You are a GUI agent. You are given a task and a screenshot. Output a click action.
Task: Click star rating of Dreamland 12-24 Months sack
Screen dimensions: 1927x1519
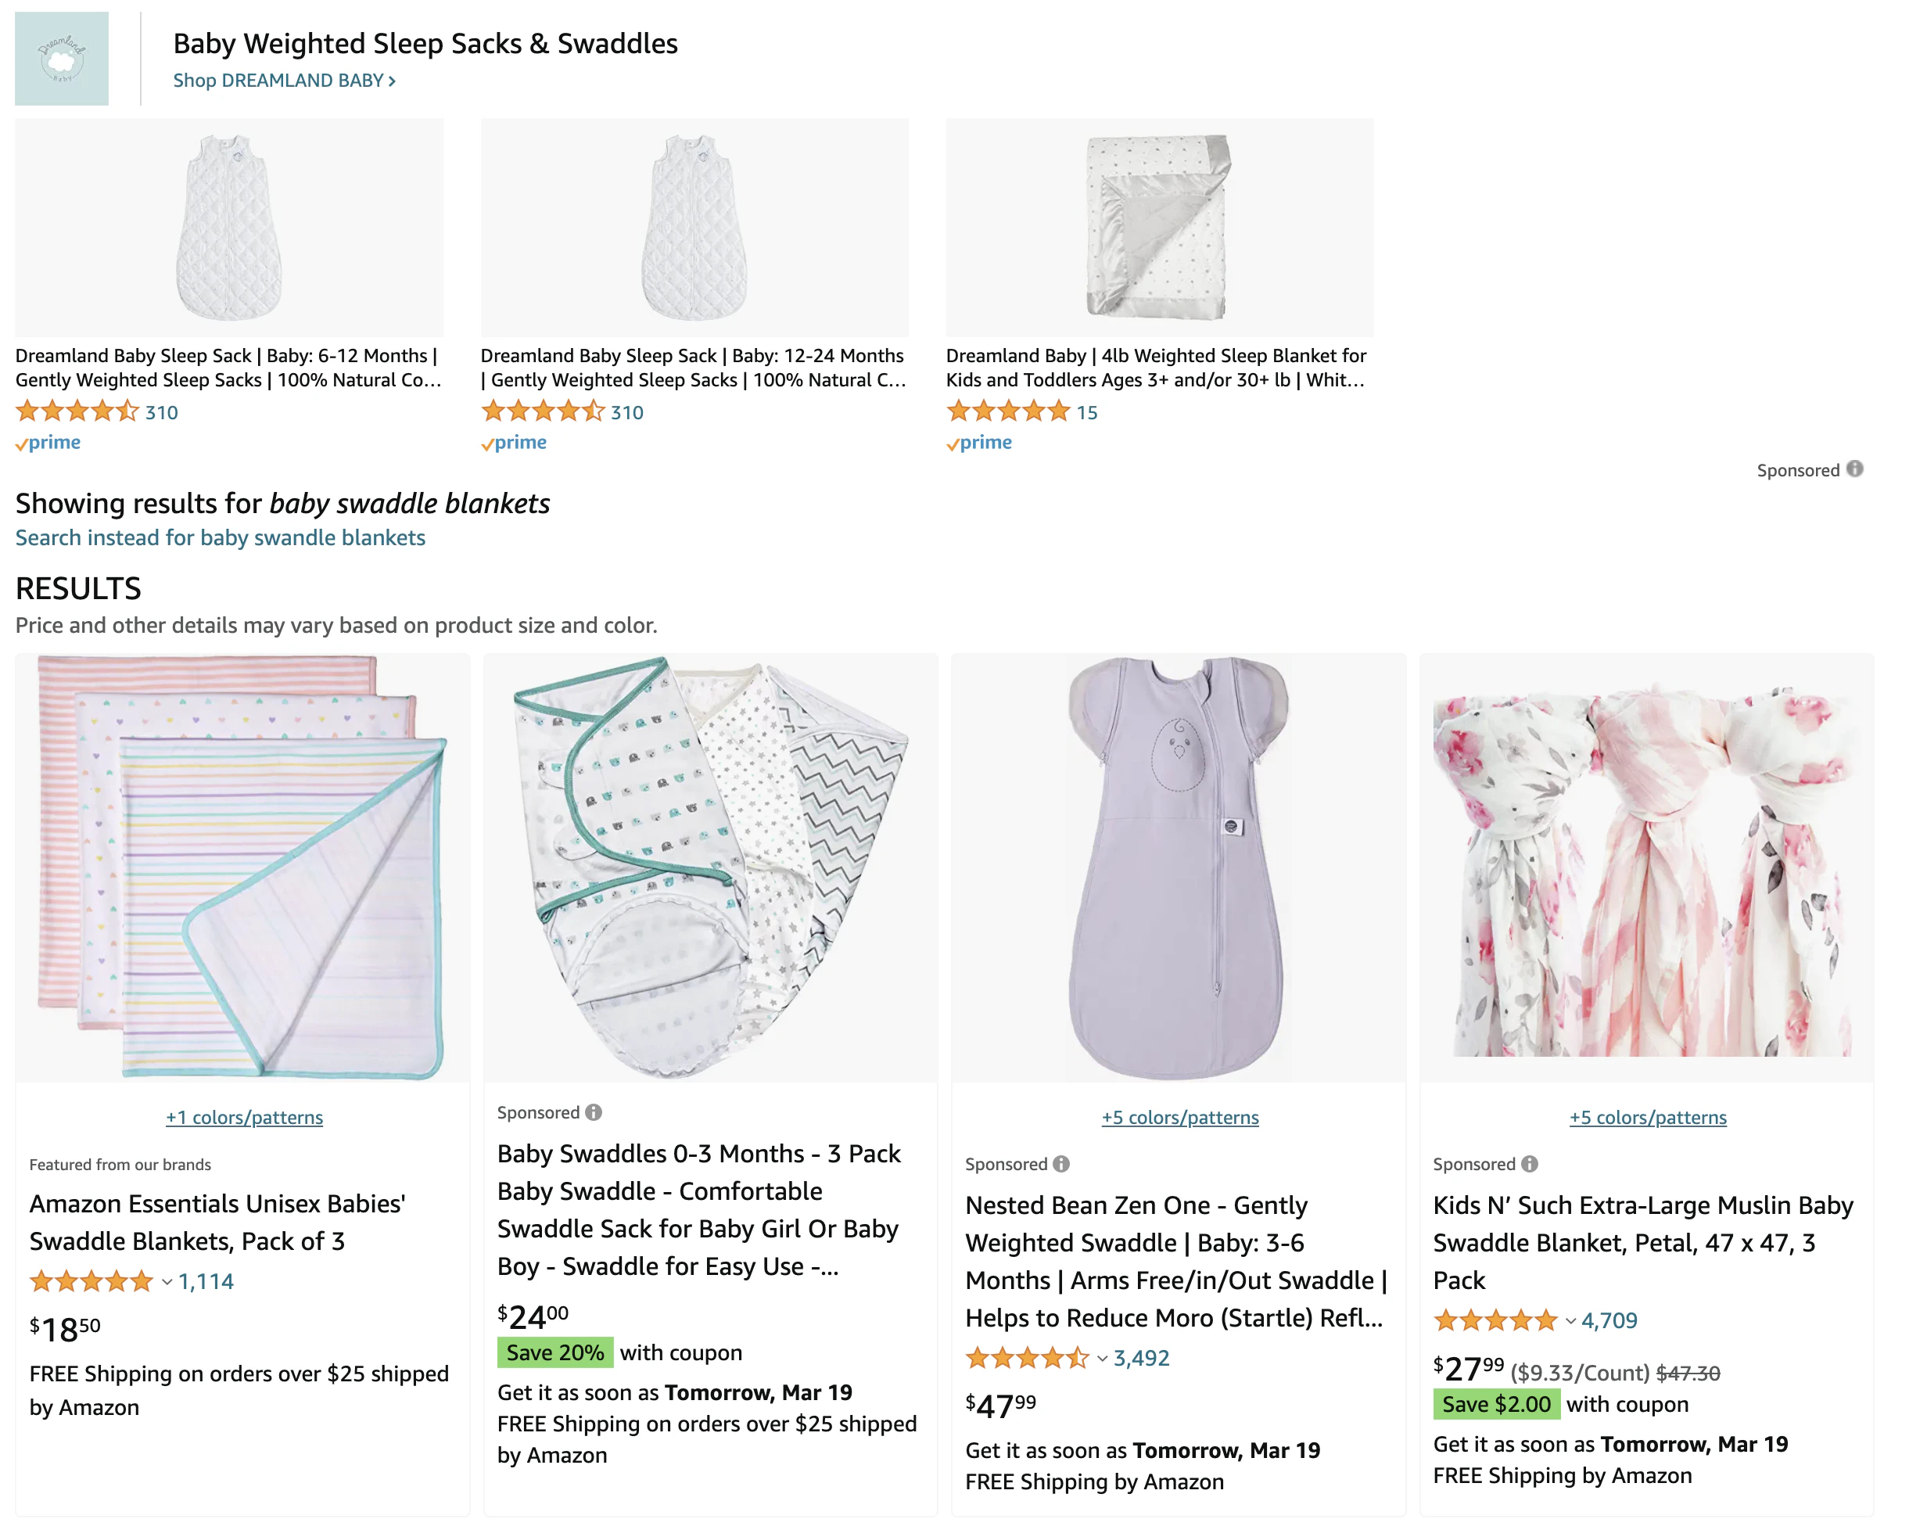pos(543,411)
